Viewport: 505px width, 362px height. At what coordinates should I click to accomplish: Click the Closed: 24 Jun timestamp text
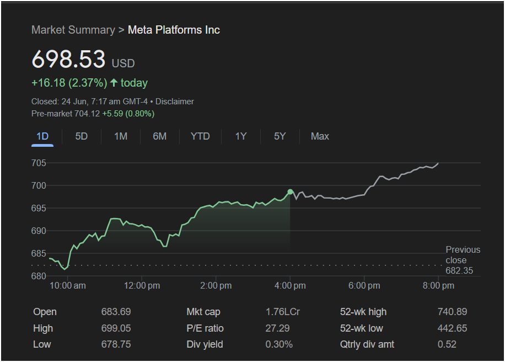89,102
